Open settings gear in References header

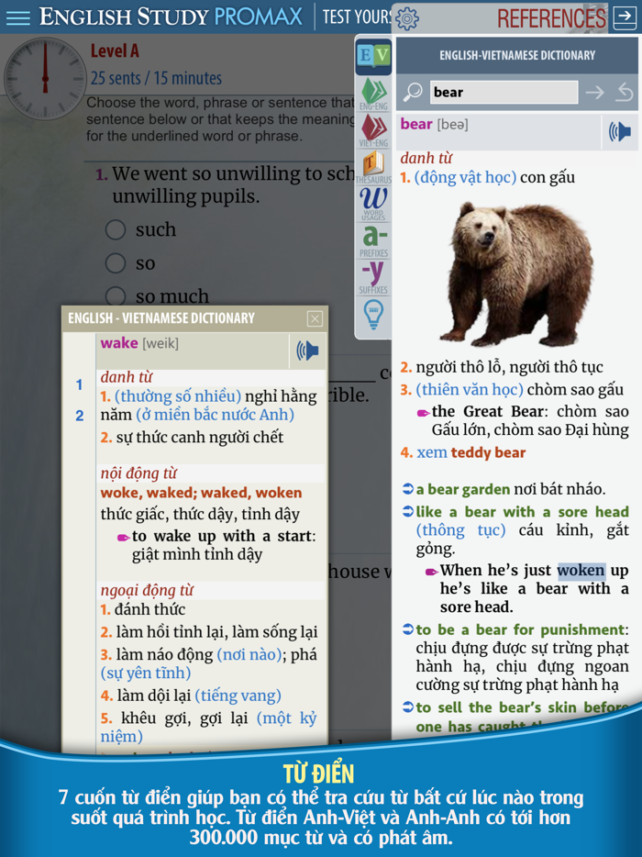[406, 18]
